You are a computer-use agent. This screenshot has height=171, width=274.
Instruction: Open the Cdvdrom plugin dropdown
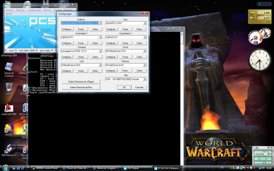(100, 51)
